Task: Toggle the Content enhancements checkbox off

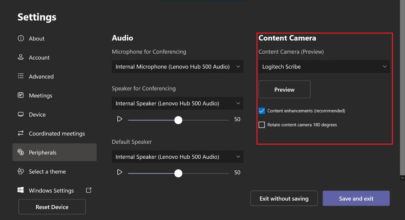Action: [x=261, y=111]
